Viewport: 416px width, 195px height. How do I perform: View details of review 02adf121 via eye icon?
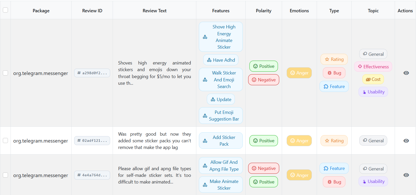point(406,141)
